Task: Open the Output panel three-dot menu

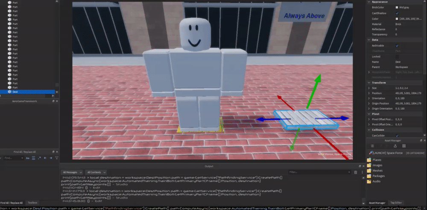Action: (x=363, y=172)
